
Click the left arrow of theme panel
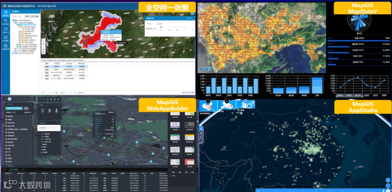click(167, 142)
